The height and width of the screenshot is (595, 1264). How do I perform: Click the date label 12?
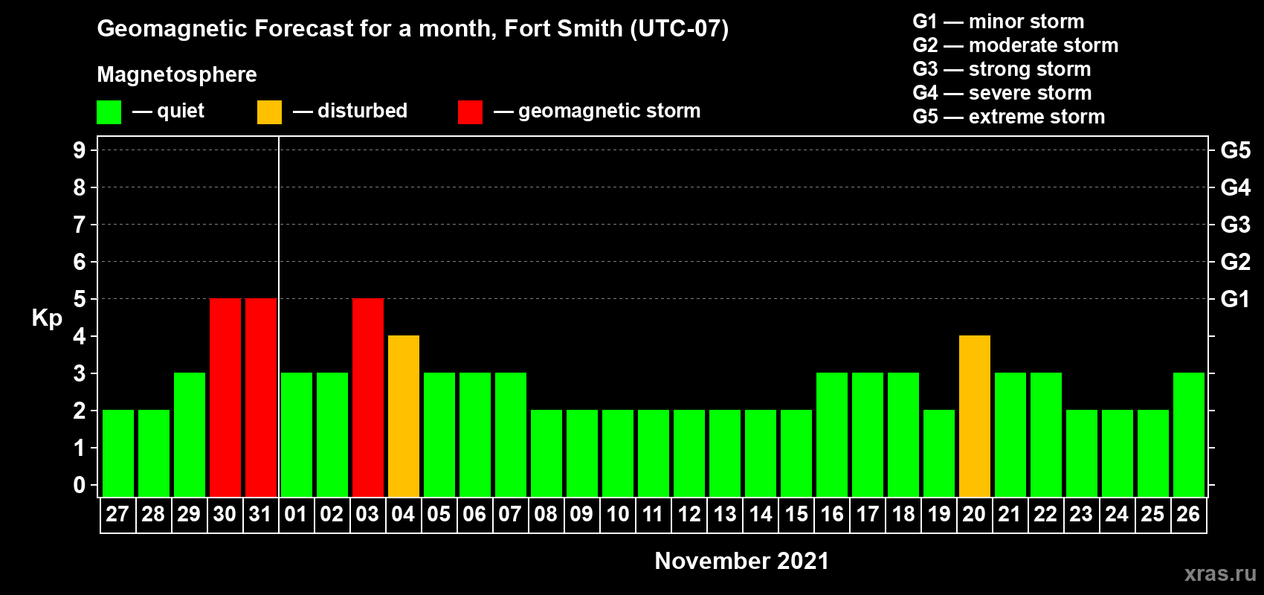click(x=689, y=514)
